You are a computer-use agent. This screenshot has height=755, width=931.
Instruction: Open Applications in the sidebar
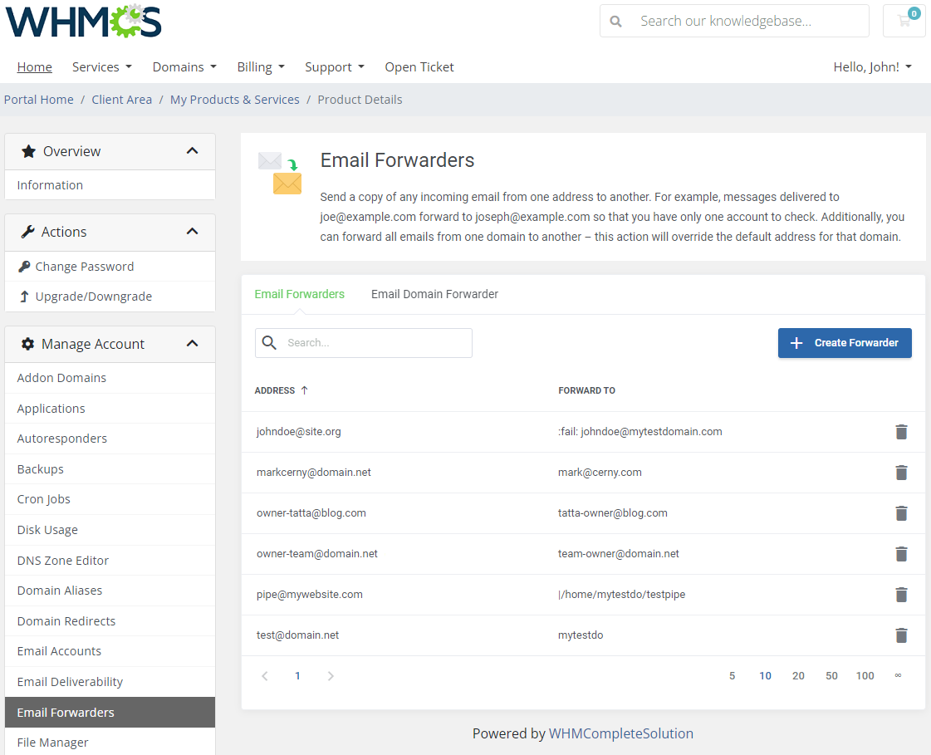[x=110, y=409]
